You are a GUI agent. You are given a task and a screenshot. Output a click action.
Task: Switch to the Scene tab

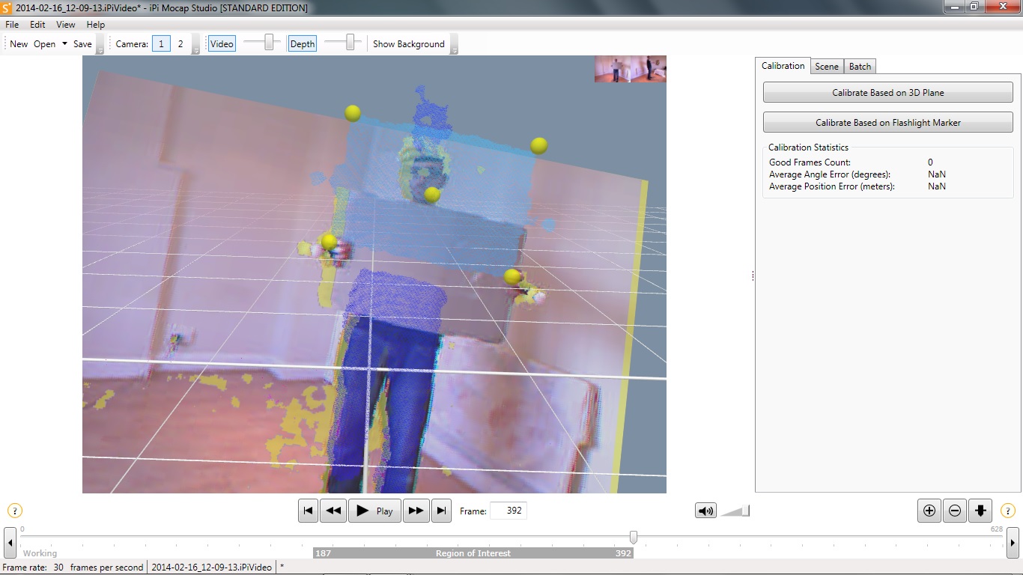[x=827, y=66]
